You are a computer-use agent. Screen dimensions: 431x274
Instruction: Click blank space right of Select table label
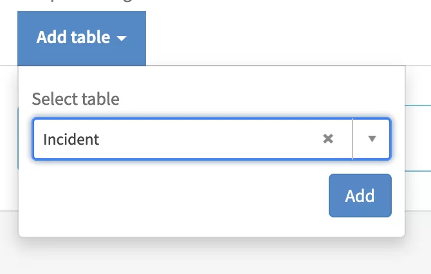[257, 98]
